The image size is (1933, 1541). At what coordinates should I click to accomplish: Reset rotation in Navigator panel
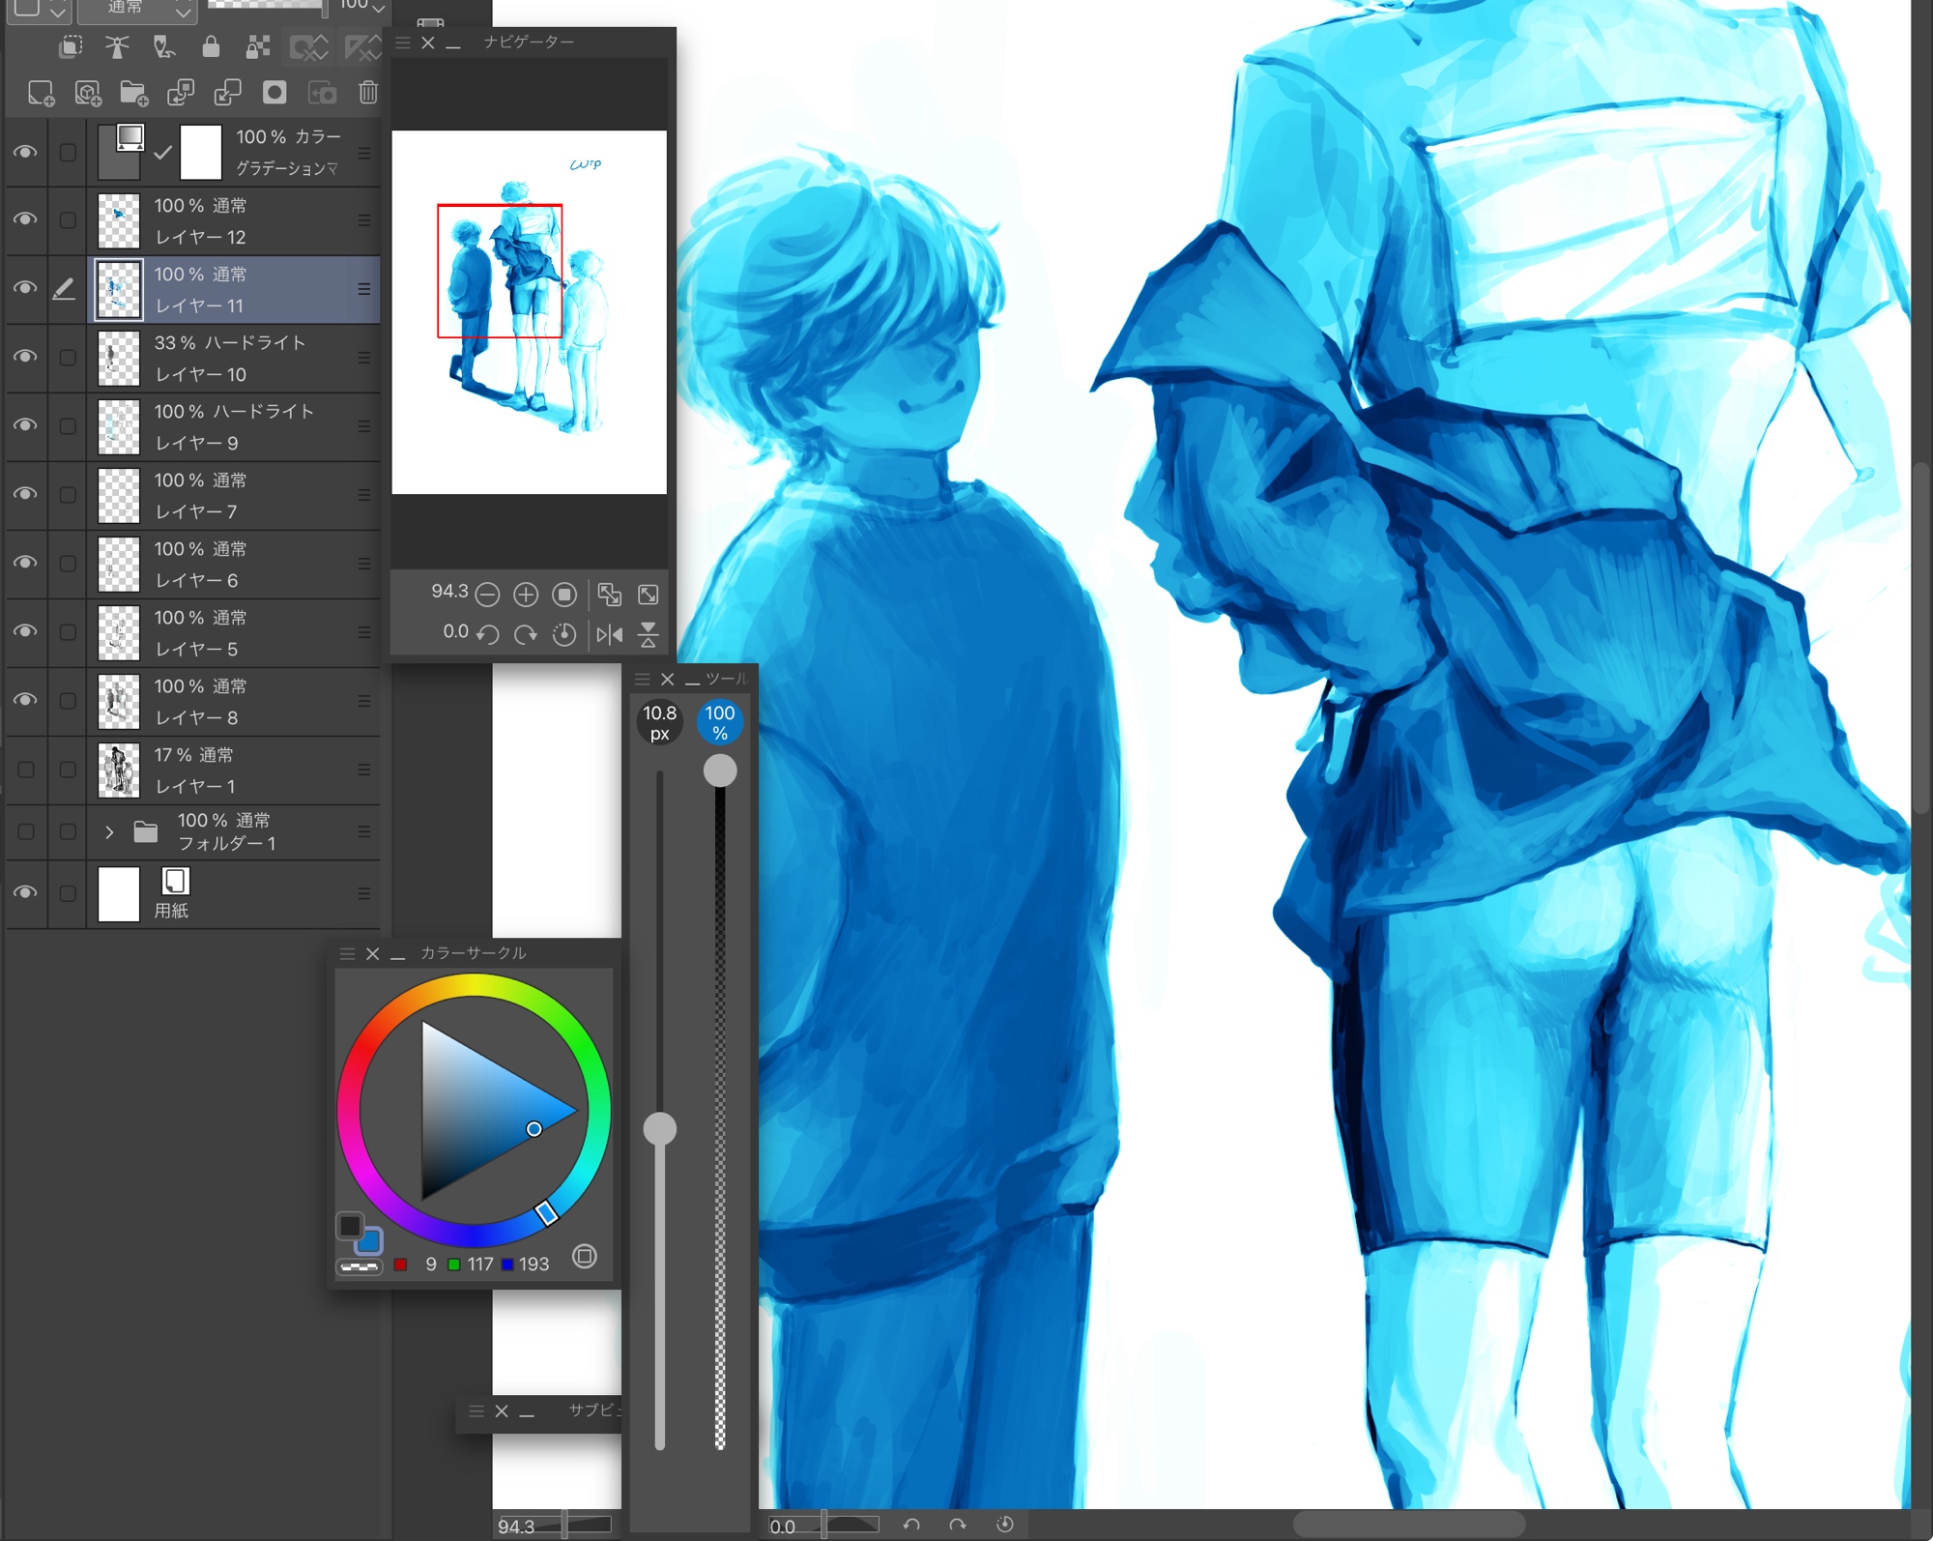(x=564, y=635)
